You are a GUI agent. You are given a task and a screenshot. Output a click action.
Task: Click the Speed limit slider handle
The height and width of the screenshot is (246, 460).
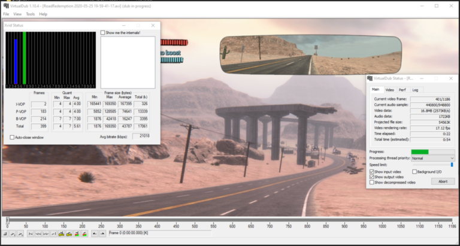pos(452,165)
